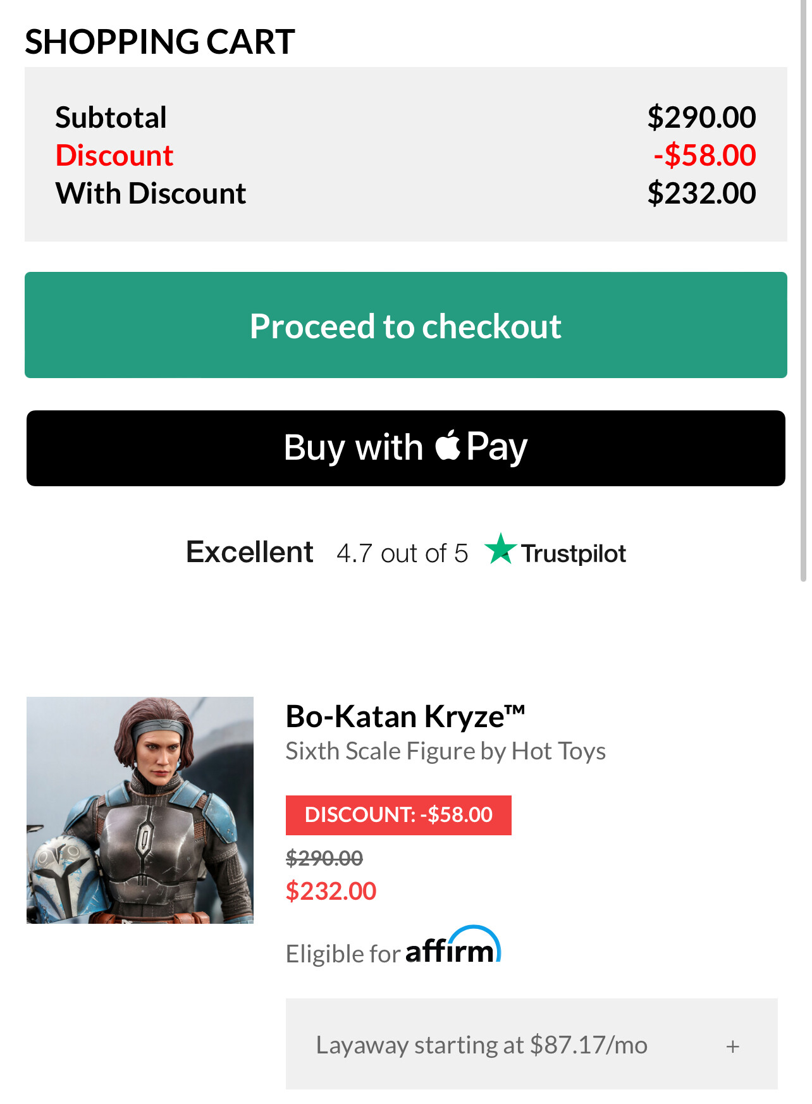Viewport: 812px width, 1104px height.
Task: Click the sale price $232.00
Action: (x=331, y=892)
